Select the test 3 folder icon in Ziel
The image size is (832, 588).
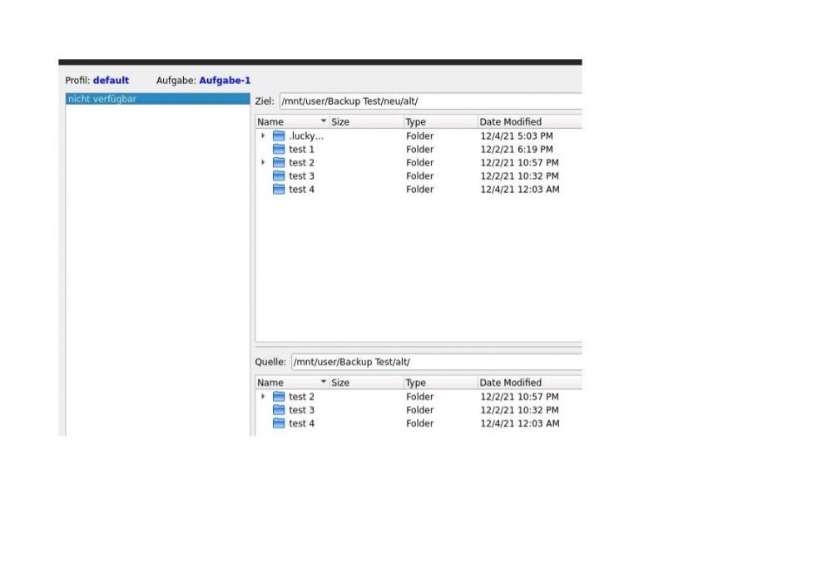coord(279,176)
